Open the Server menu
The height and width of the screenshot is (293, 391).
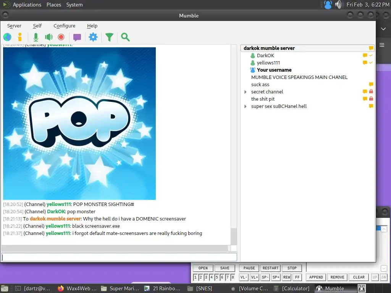(x=14, y=26)
